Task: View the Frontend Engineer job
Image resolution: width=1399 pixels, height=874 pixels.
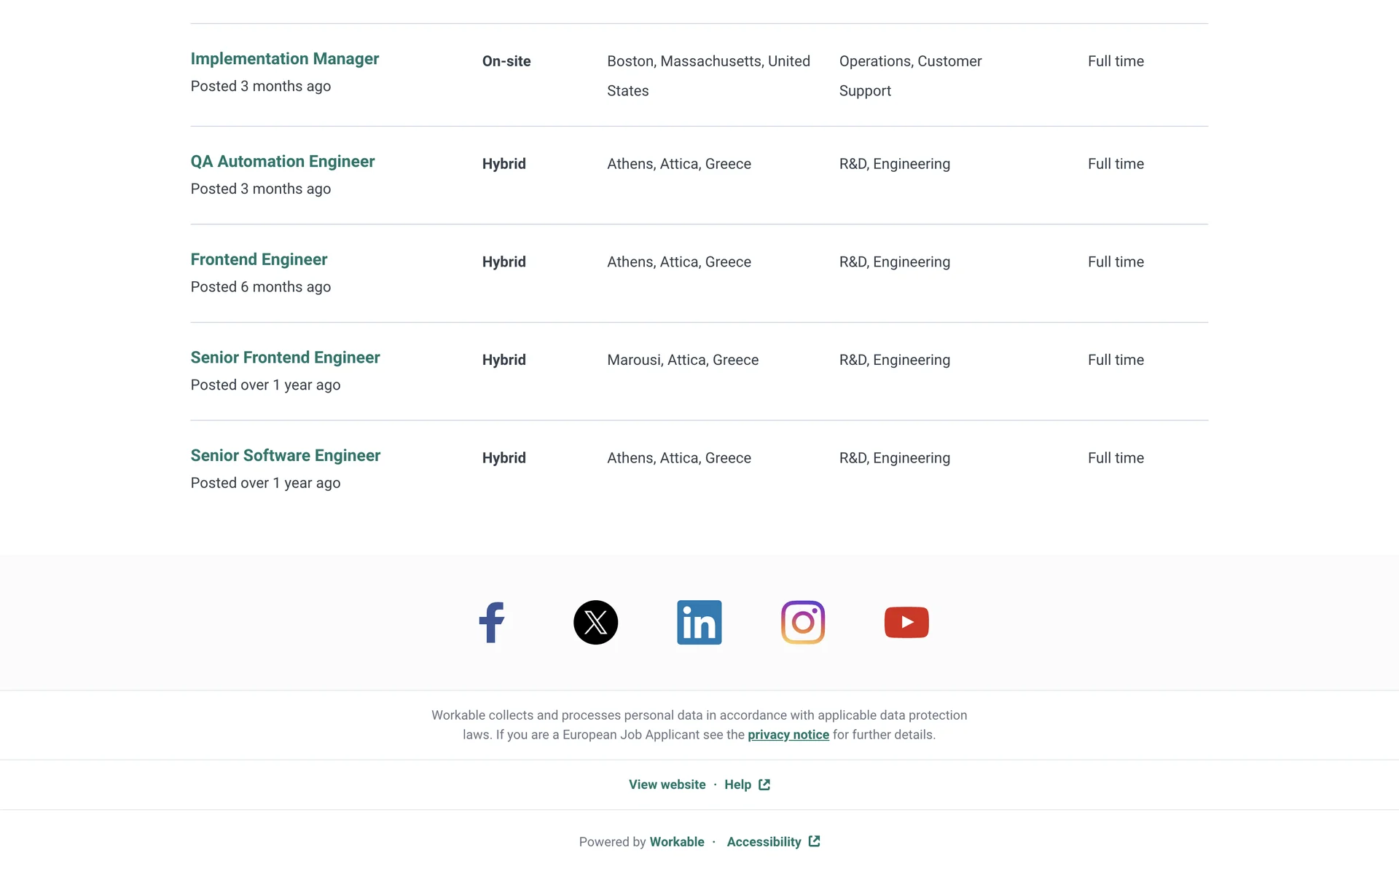Action: click(x=259, y=260)
